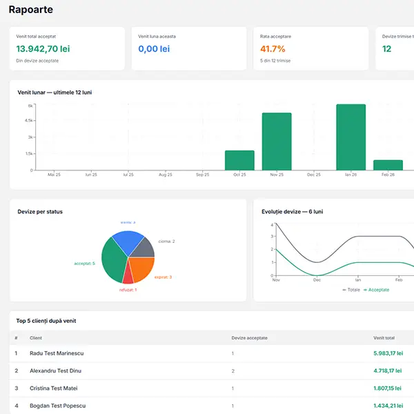The width and height of the screenshot is (414, 414).
Task: Click the 'Venit luna aceasta' label
Action: tap(157, 37)
